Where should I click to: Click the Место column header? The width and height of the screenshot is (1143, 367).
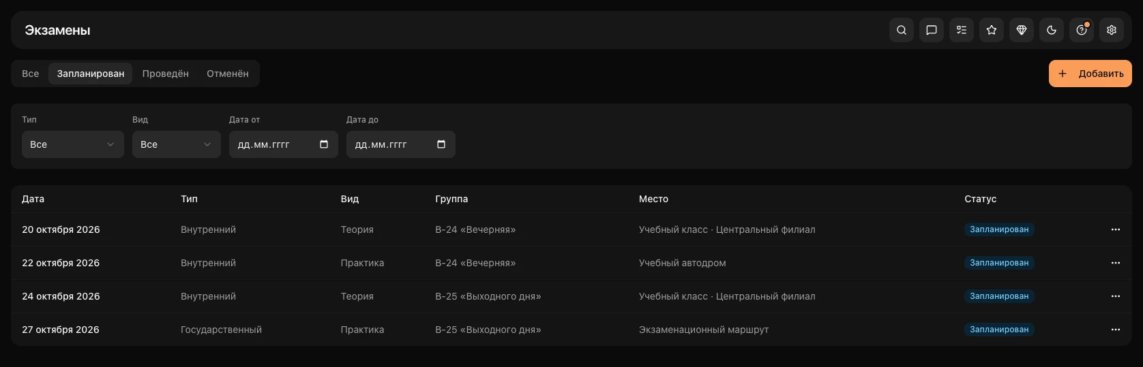[x=653, y=199]
